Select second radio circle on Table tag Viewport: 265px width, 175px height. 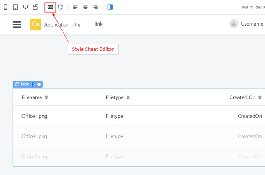click(x=39, y=84)
